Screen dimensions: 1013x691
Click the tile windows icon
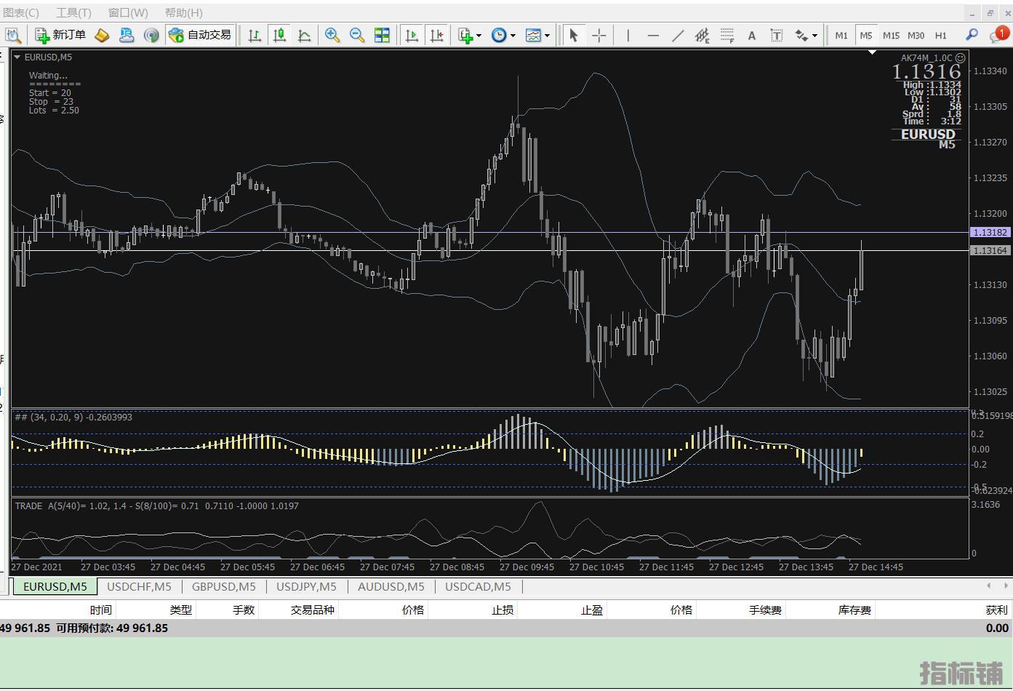tap(382, 35)
